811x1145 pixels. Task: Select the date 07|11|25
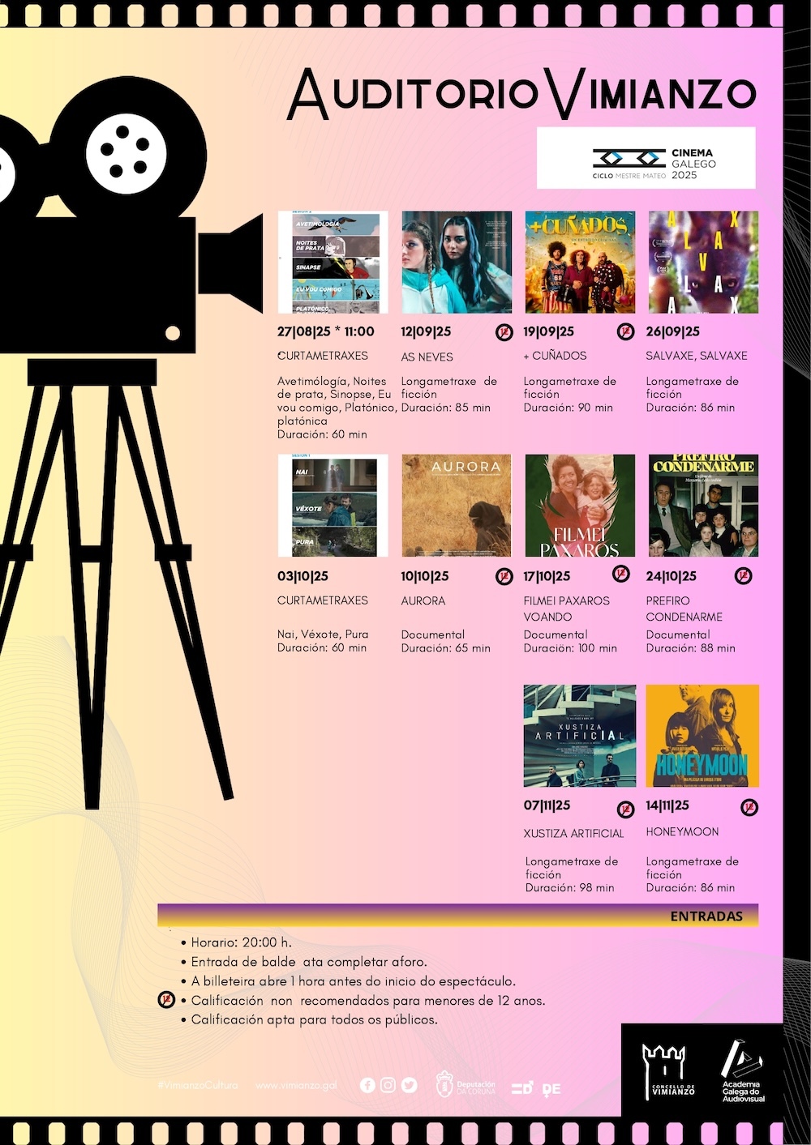coord(547,805)
